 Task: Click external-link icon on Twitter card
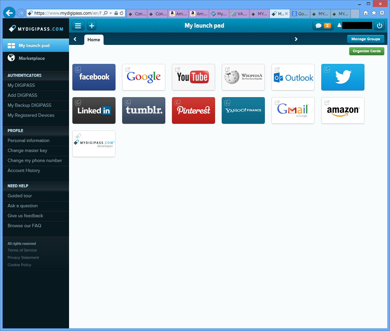tap(327, 69)
